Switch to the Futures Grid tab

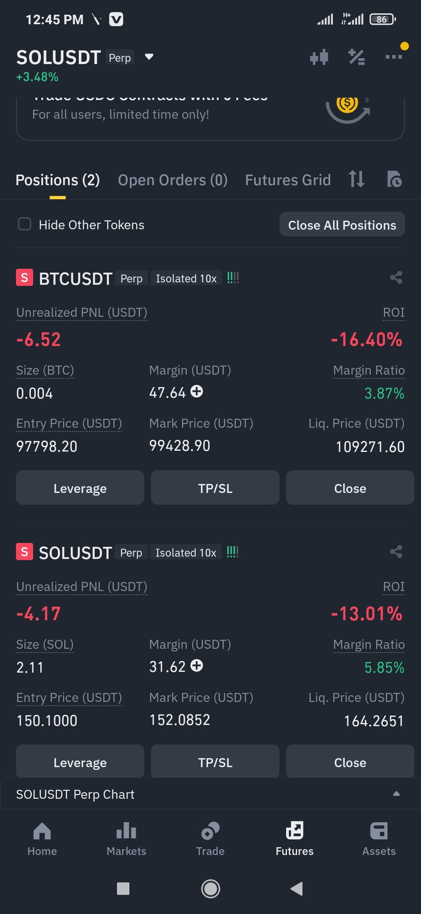tap(288, 180)
